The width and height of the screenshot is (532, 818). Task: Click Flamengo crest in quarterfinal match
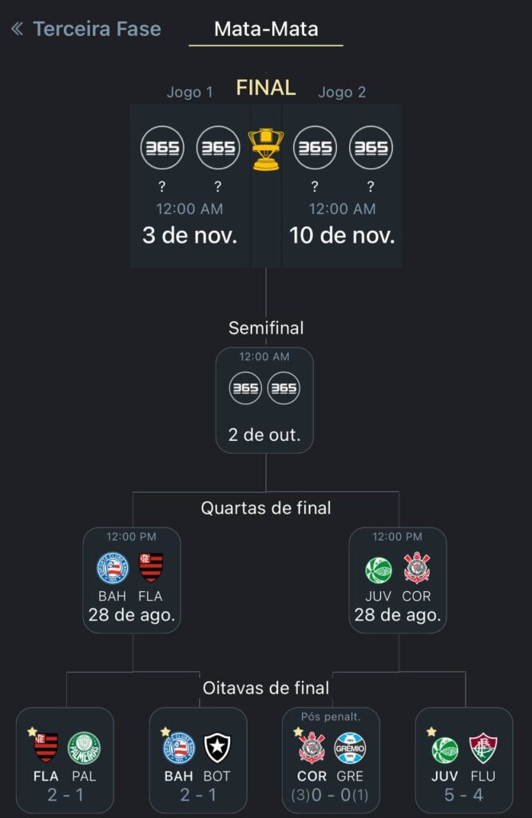(x=151, y=567)
